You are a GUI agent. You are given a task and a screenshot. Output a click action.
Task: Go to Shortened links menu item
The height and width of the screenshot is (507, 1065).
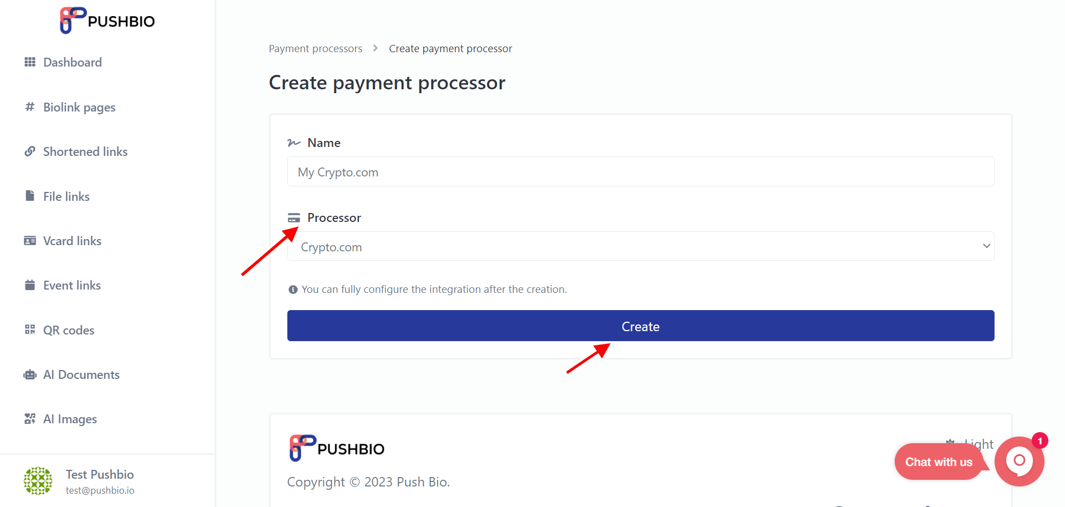point(85,151)
